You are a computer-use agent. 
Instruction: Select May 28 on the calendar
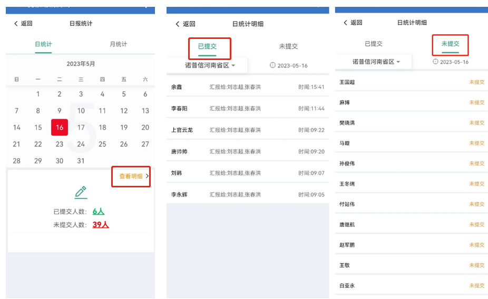(16, 161)
